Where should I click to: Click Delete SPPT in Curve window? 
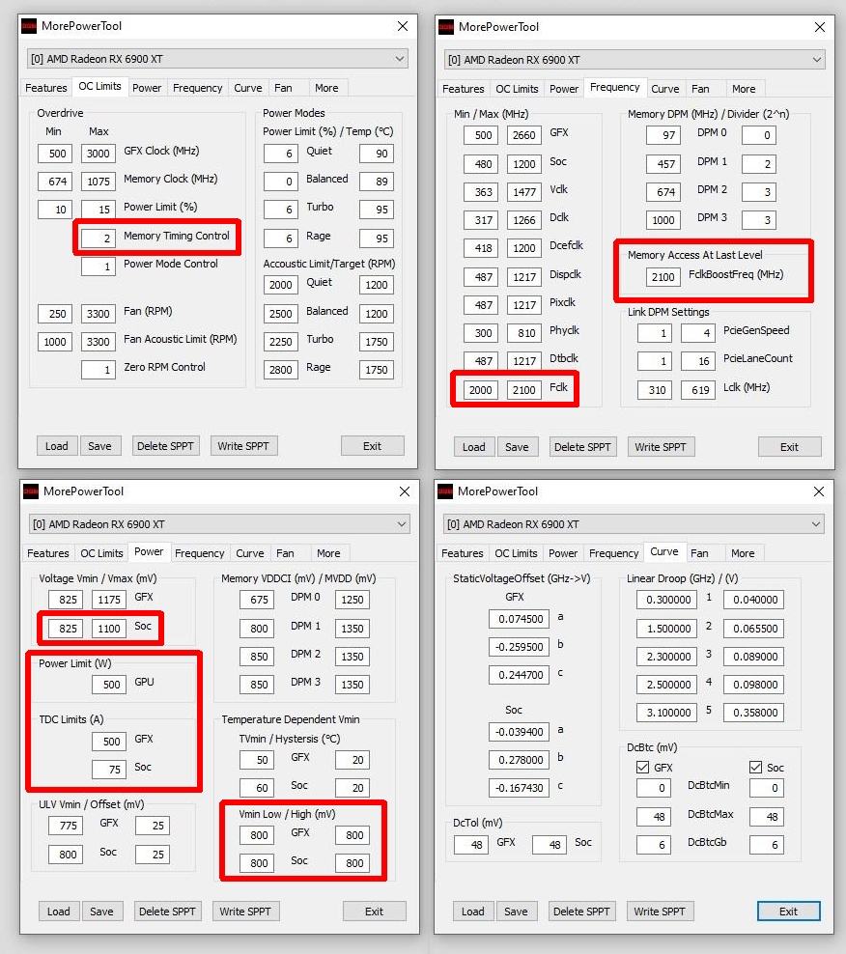(581, 912)
